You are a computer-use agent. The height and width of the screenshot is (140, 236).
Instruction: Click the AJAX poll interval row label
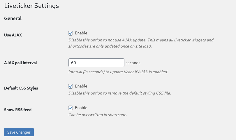(x=20, y=63)
